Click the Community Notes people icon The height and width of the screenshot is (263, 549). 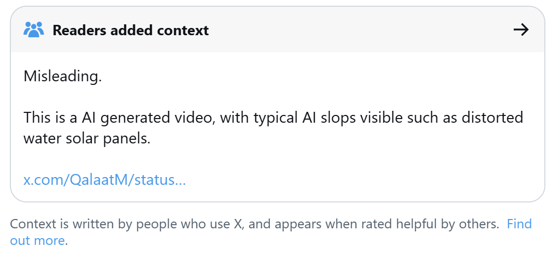(x=34, y=30)
